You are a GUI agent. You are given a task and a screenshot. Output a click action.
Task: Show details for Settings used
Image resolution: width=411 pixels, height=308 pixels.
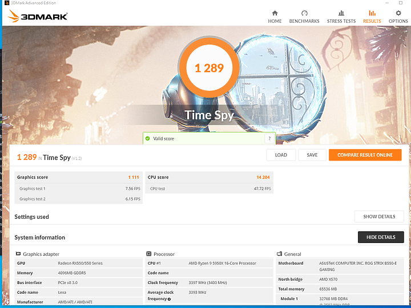[379, 217]
